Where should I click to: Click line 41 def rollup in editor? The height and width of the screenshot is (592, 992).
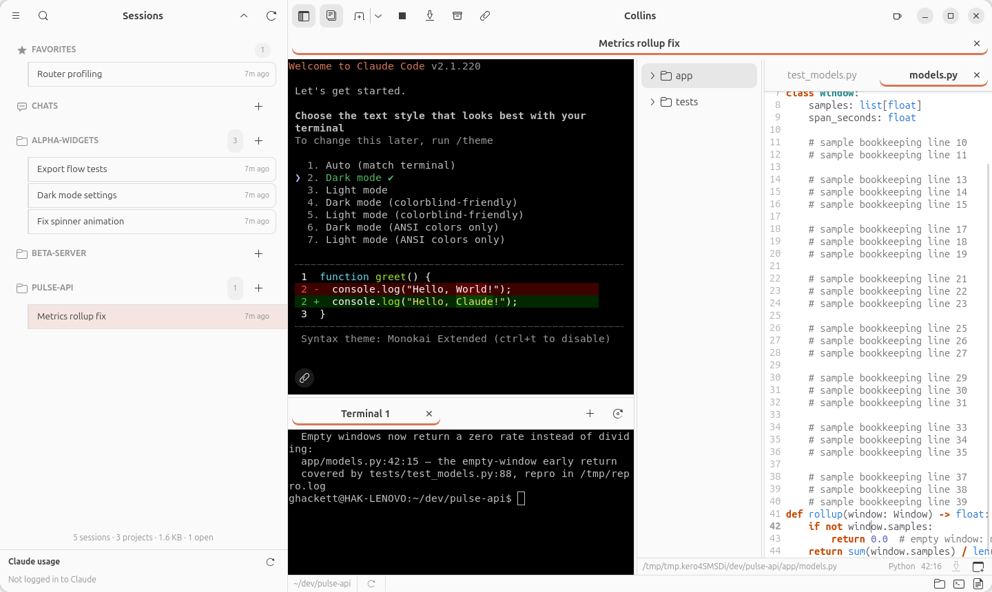click(x=887, y=514)
